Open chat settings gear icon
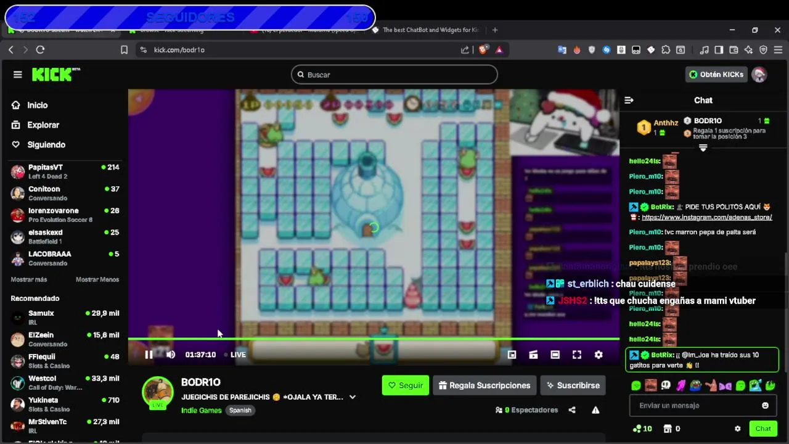Viewport: 789px width, 444px height. point(737,429)
